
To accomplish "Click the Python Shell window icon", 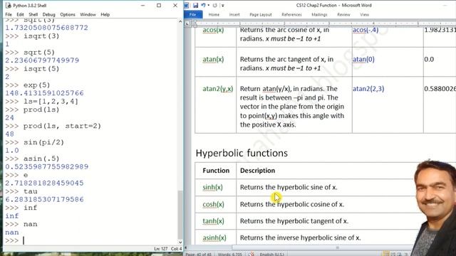I will pyautogui.click(x=8, y=5).
